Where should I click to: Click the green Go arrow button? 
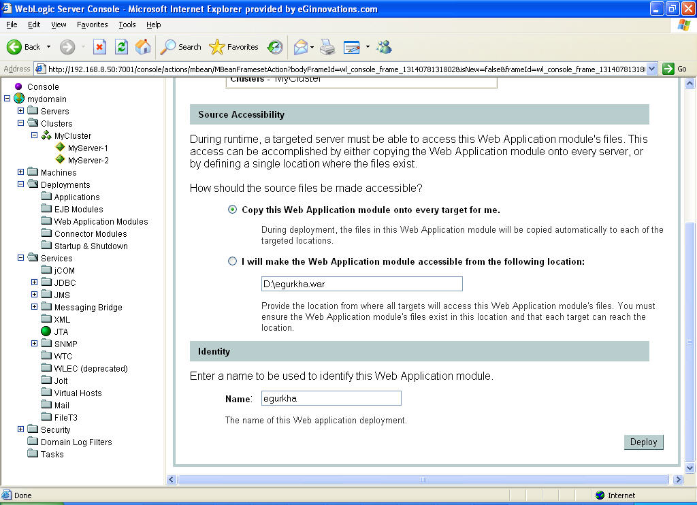pos(668,69)
